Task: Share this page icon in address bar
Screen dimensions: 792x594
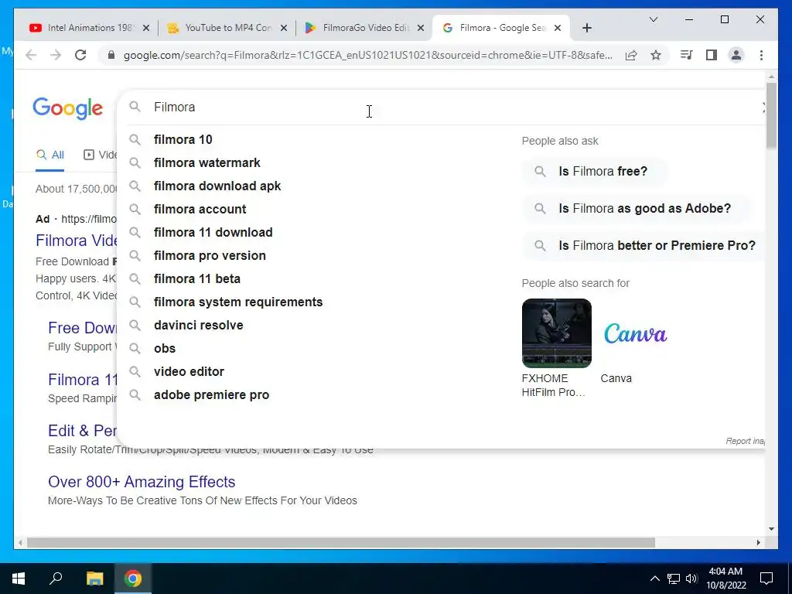Action: [631, 55]
